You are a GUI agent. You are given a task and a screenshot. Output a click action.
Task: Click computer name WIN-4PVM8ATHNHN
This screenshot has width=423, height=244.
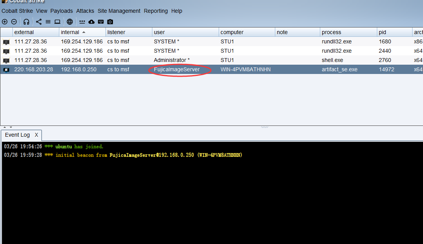(245, 70)
